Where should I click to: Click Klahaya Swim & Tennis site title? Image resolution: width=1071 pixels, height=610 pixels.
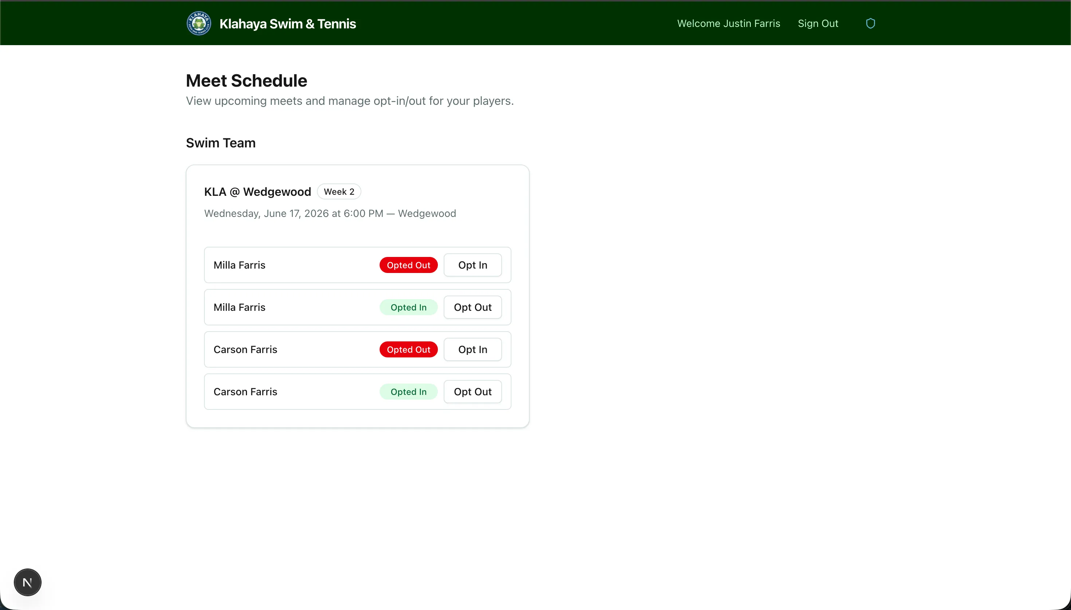point(287,24)
